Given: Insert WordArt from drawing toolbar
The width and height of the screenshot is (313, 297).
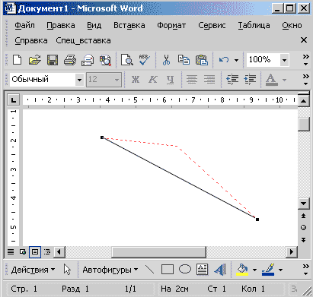Looking at the screenshot, I should click(220, 270).
